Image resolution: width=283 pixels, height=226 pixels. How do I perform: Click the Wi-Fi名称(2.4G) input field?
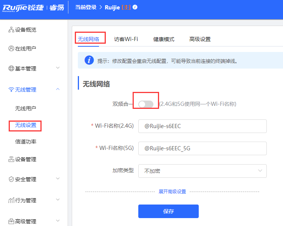[x=202, y=126]
